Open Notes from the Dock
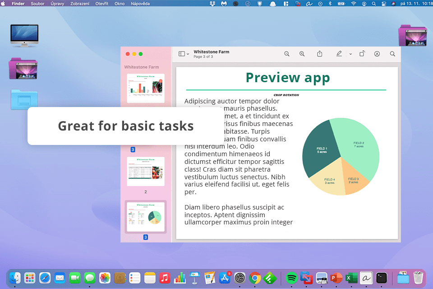Image resolution: width=433 pixels, height=289 pixels. (x=150, y=278)
